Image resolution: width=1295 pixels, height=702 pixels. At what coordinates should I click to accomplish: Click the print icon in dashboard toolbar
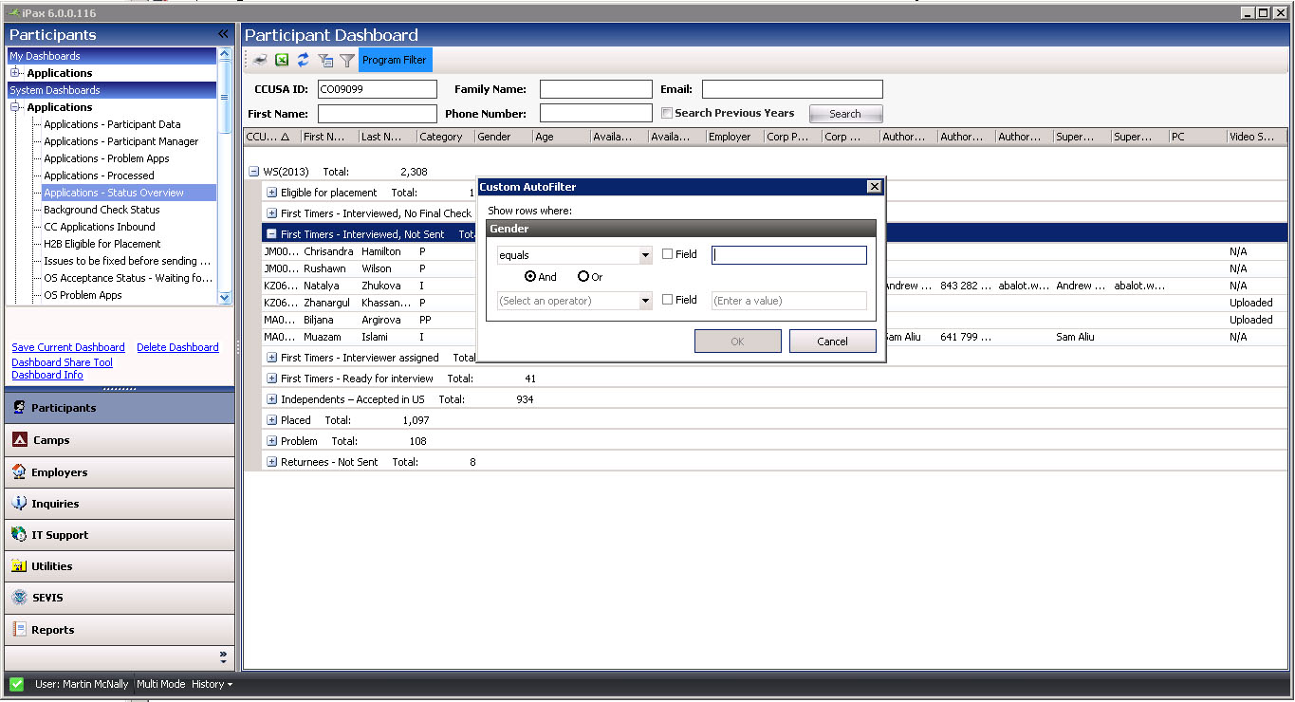coord(260,60)
